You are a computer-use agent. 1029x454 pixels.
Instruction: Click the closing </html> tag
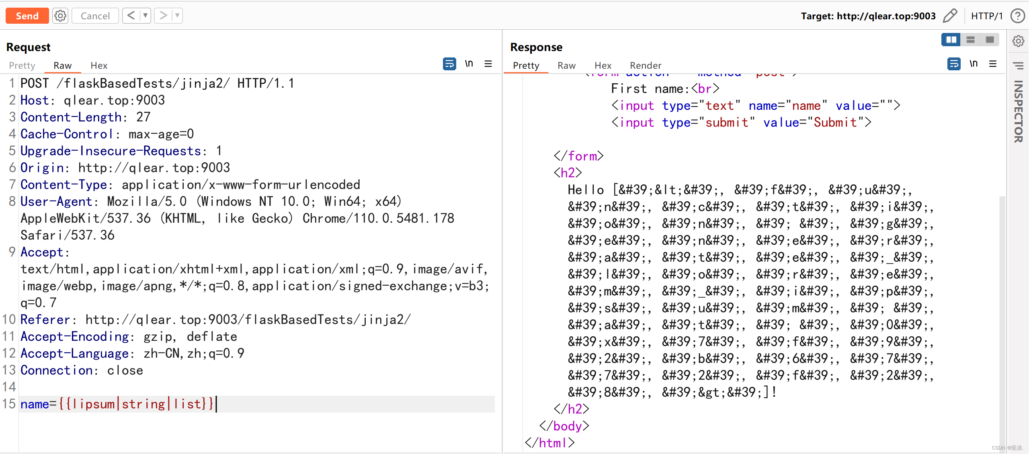click(549, 443)
